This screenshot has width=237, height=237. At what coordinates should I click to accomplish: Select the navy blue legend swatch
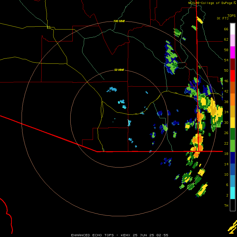(x=233, y=158)
